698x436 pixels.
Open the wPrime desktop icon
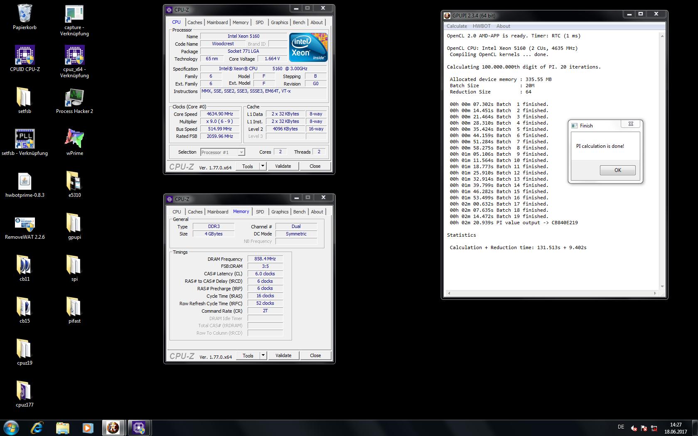(74, 142)
